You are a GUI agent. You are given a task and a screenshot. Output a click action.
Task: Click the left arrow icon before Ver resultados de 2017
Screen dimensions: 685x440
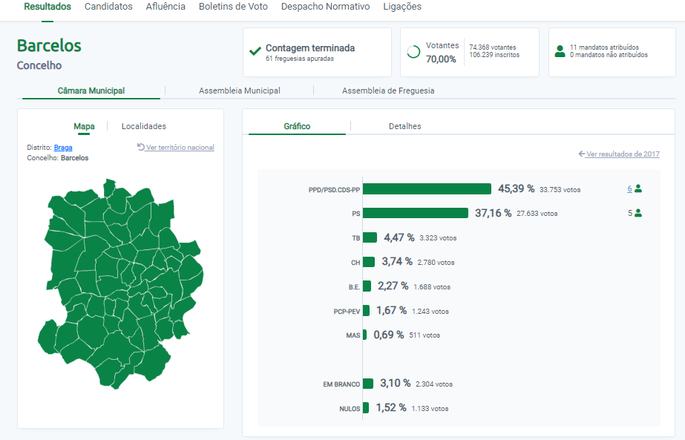(x=582, y=154)
